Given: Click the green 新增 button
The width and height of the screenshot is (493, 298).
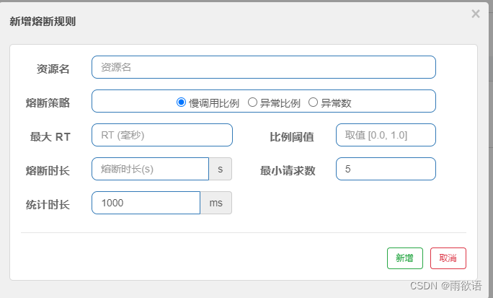Looking at the screenshot, I should [x=404, y=258].
